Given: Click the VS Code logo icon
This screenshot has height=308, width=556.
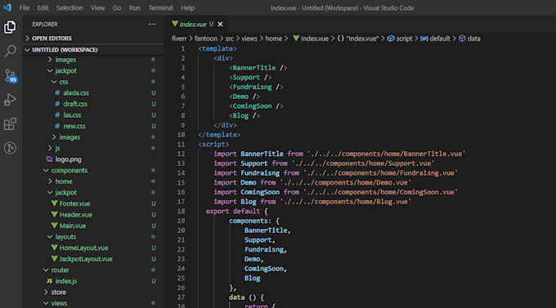Looking at the screenshot, I should click(x=7, y=7).
